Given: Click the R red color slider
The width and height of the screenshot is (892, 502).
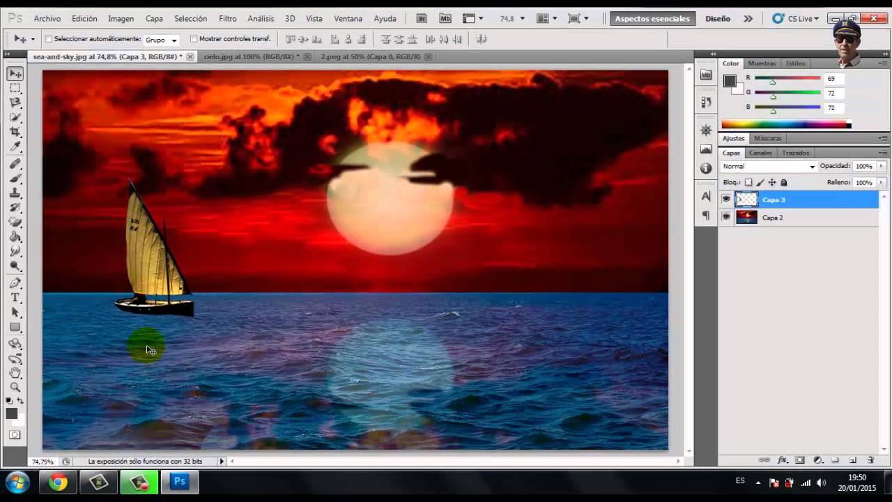Looking at the screenshot, I should pyautogui.click(x=787, y=79).
